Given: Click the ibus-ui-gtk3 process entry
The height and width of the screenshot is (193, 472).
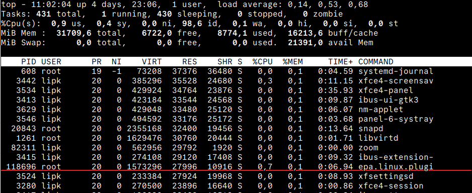Looking at the screenshot, I should (x=388, y=100).
